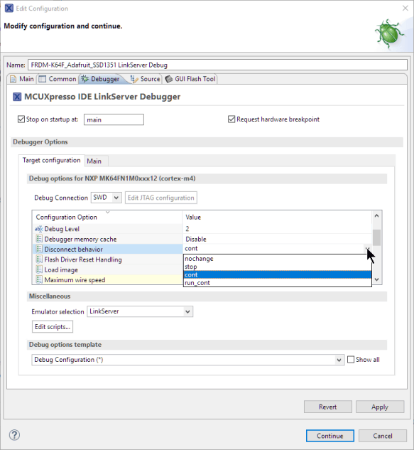414x450 pixels.
Task: Switch to the Source tab
Action: [x=146, y=79]
